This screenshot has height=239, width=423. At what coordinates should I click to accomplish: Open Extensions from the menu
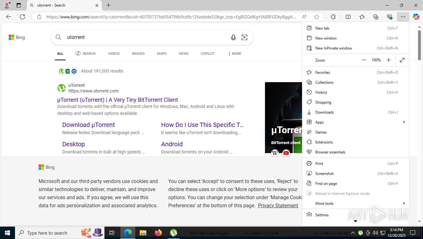pyautogui.click(x=356, y=142)
